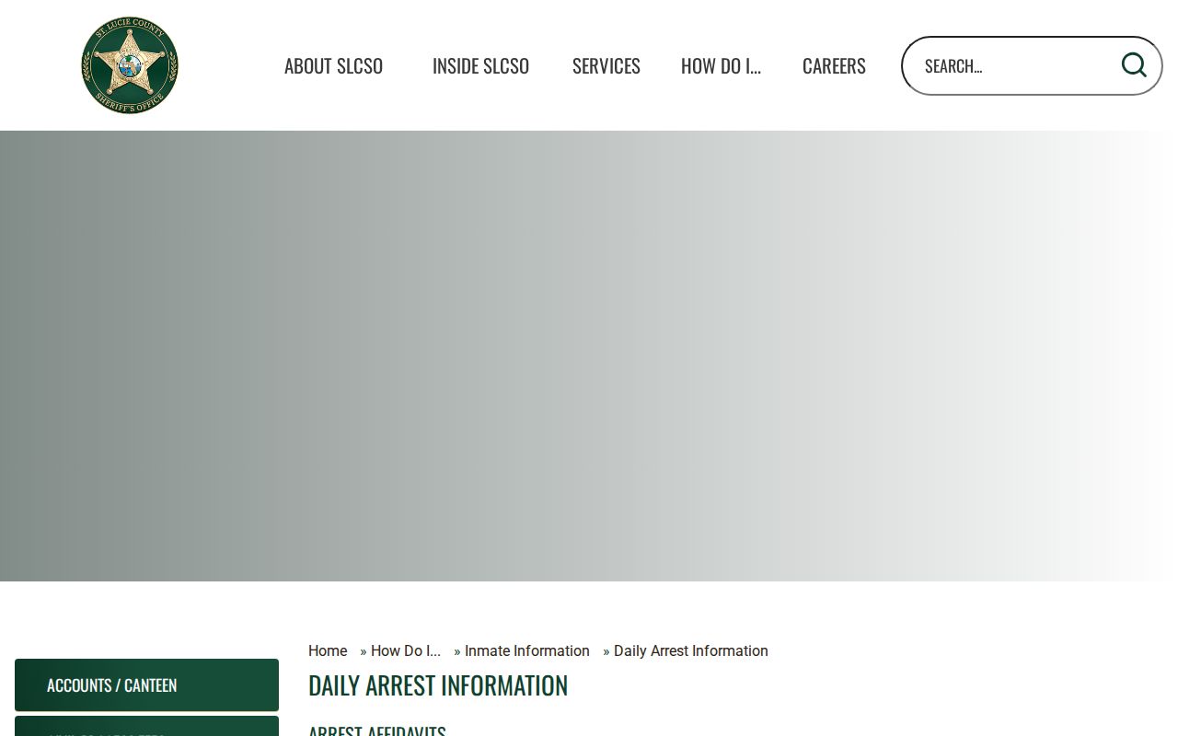Open the How Do I... menu

point(721,65)
